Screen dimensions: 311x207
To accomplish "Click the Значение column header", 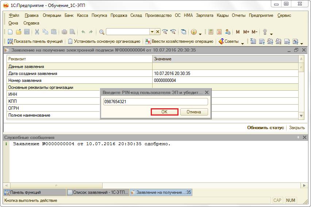I will pos(225,59).
